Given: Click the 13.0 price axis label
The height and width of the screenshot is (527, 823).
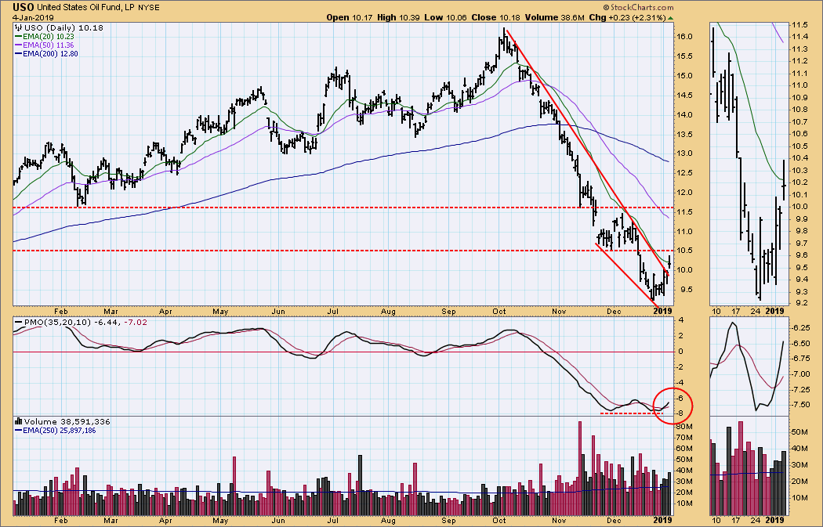Looking at the screenshot, I should click(x=685, y=153).
